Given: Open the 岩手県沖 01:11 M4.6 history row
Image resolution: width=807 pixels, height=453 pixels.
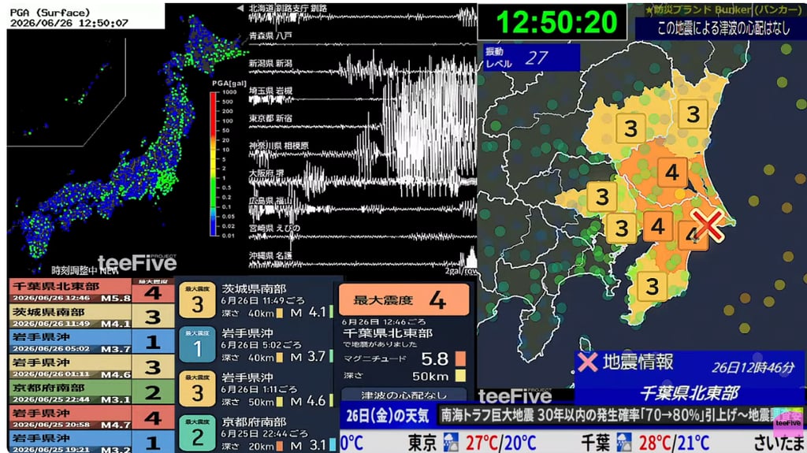Looking at the screenshot, I should 91,368.
